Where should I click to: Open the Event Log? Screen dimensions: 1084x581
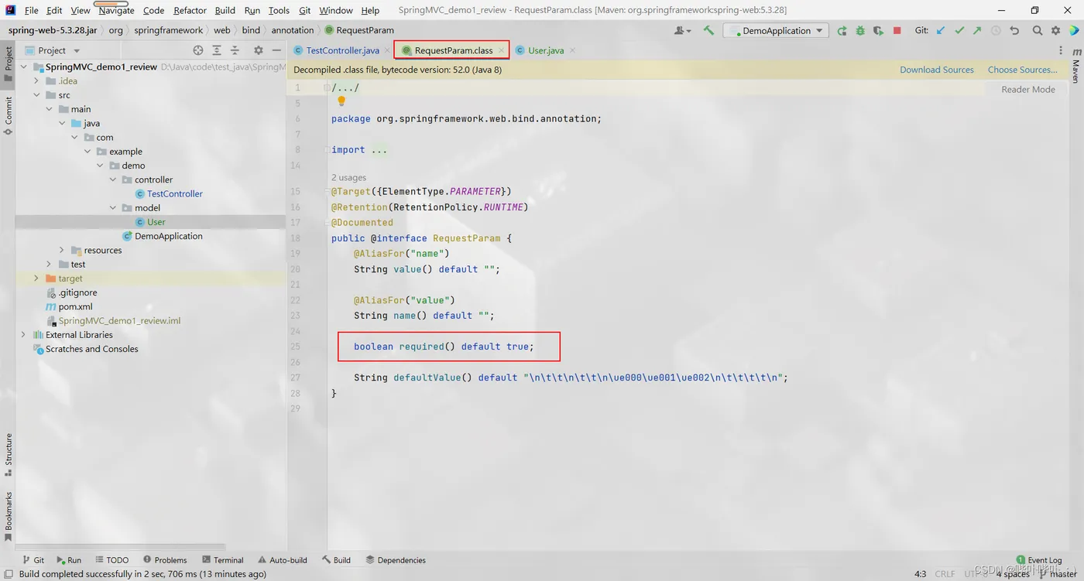1039,560
